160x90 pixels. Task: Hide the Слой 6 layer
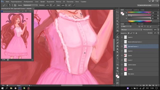(x=122, y=55)
